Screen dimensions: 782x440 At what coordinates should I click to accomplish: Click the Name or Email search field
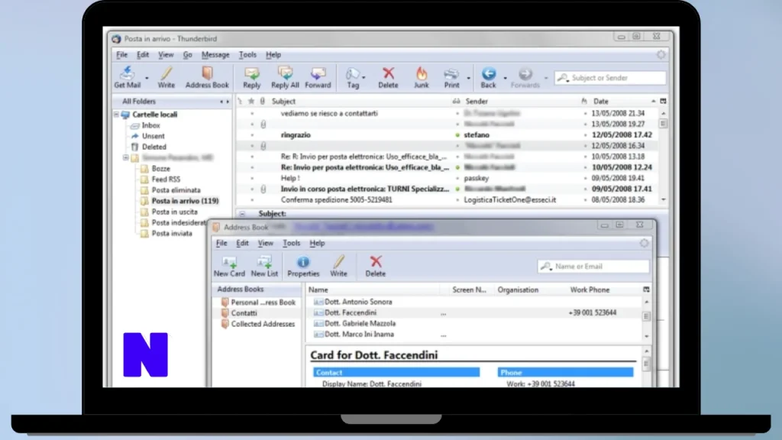point(593,267)
